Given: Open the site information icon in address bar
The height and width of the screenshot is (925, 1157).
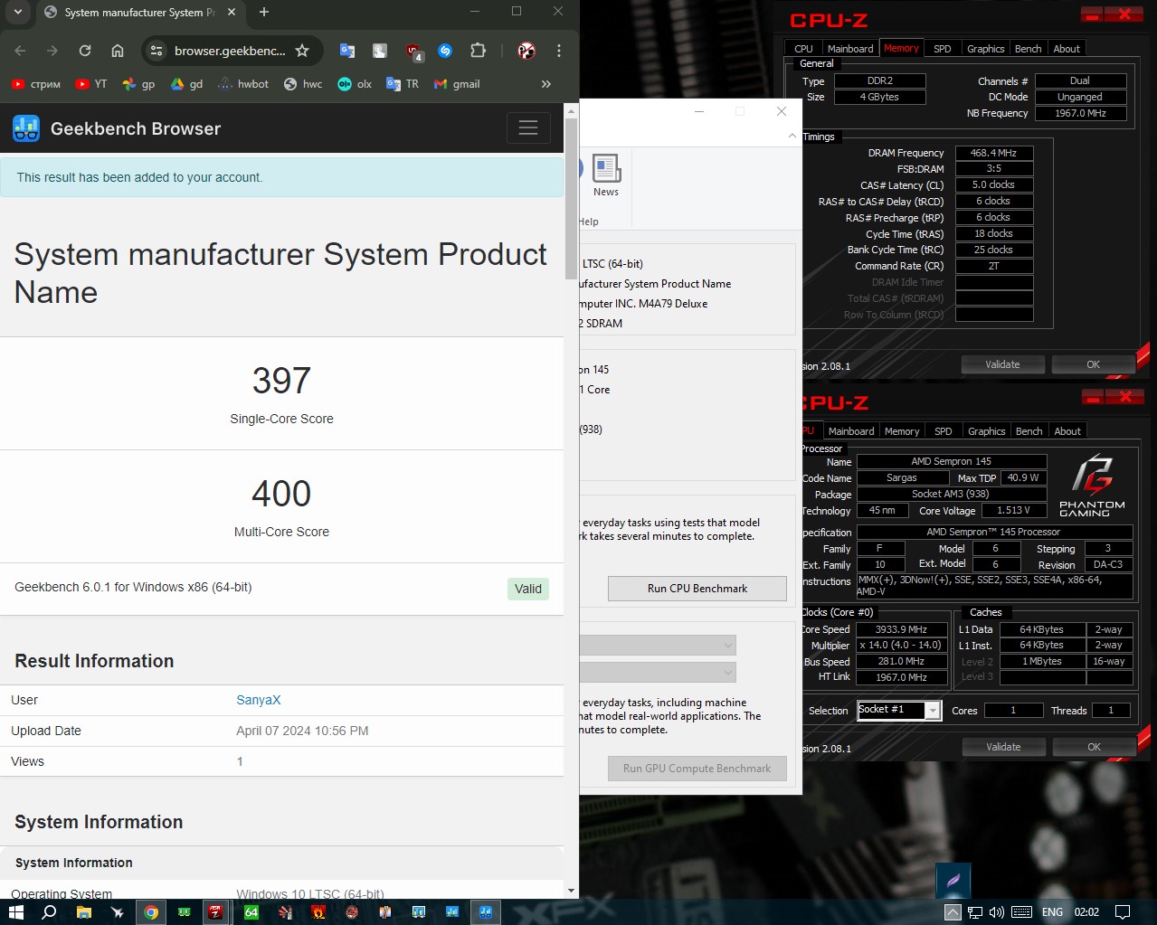Looking at the screenshot, I should (156, 51).
